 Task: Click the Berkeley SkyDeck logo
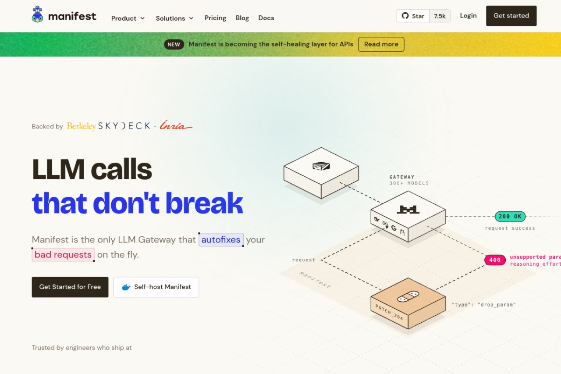click(x=109, y=126)
